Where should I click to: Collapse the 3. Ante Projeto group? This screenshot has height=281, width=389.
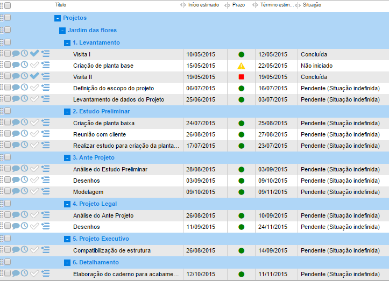pos(67,158)
